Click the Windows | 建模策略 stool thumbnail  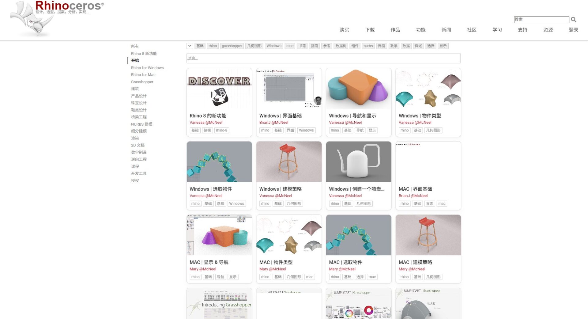[x=288, y=161]
